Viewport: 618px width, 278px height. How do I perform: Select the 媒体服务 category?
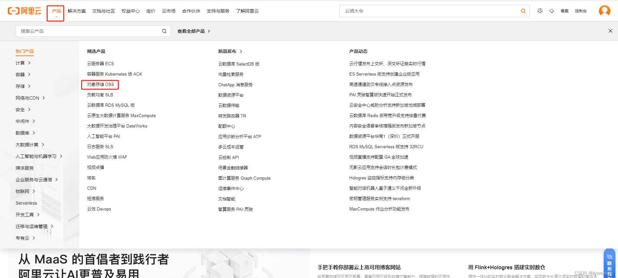[x=25, y=168]
